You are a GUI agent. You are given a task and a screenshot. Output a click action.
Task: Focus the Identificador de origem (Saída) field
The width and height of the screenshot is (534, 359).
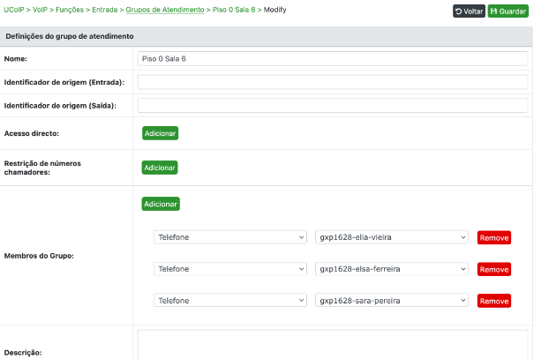[x=332, y=106]
